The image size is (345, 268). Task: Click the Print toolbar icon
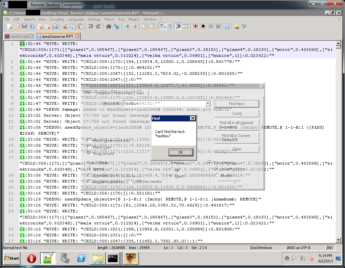[x=55, y=27]
